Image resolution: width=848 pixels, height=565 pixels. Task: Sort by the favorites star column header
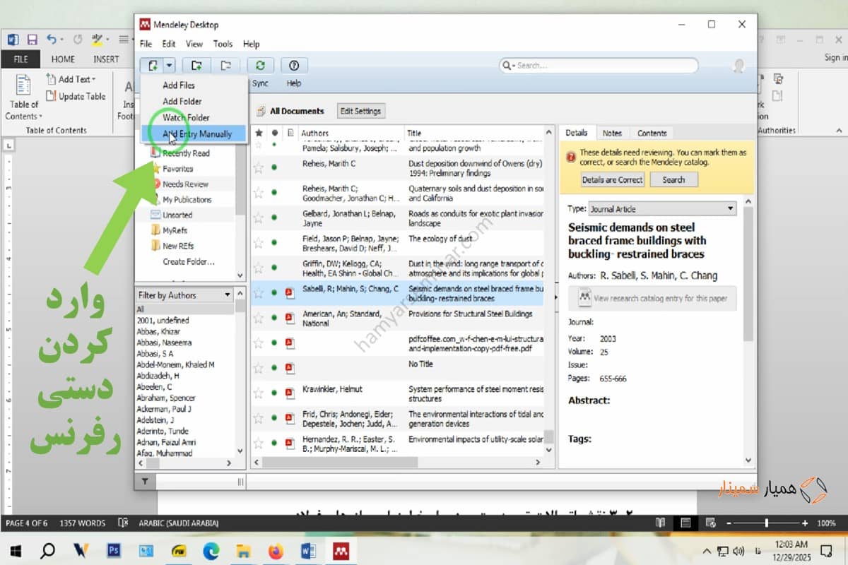tap(259, 133)
